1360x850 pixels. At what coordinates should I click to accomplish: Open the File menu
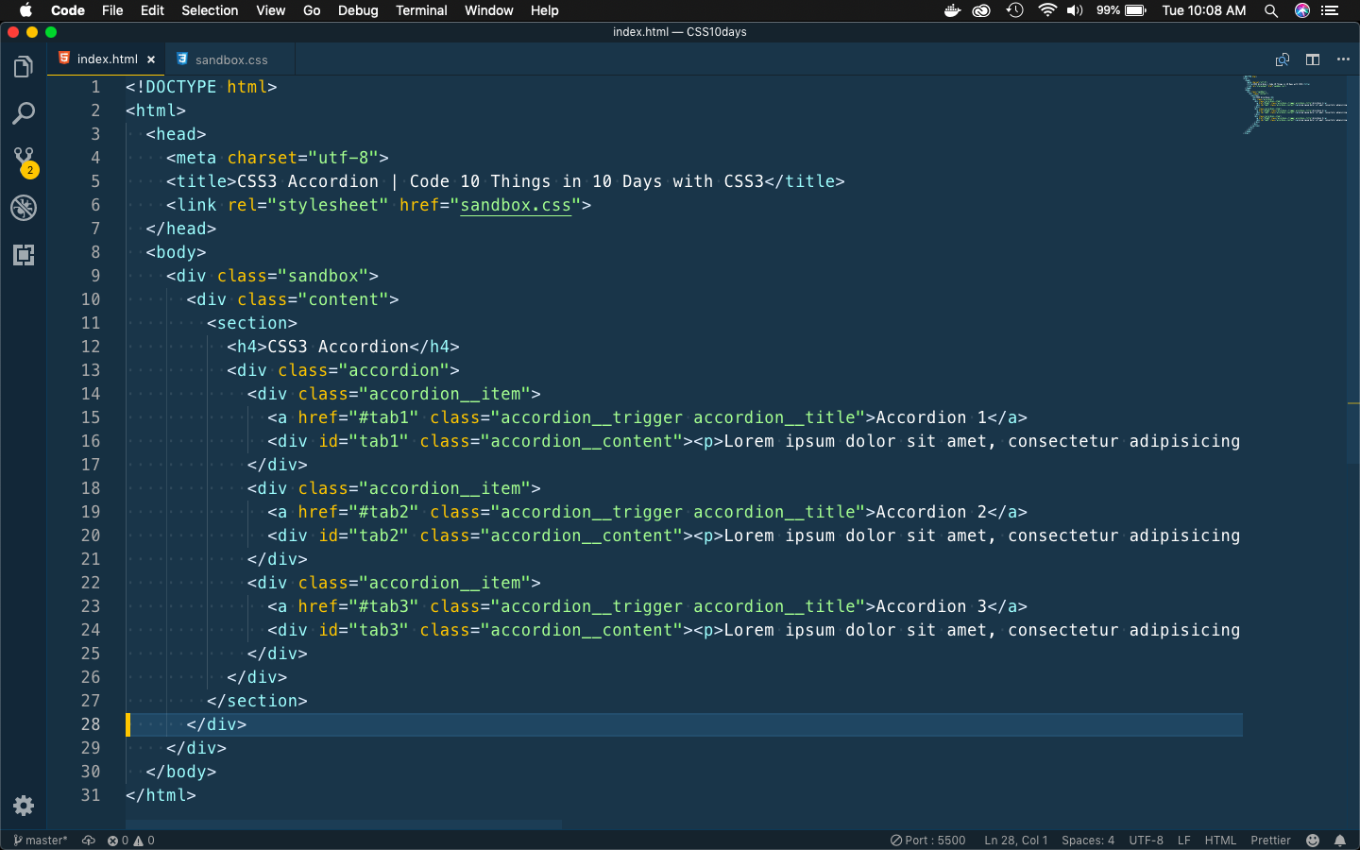tap(112, 10)
